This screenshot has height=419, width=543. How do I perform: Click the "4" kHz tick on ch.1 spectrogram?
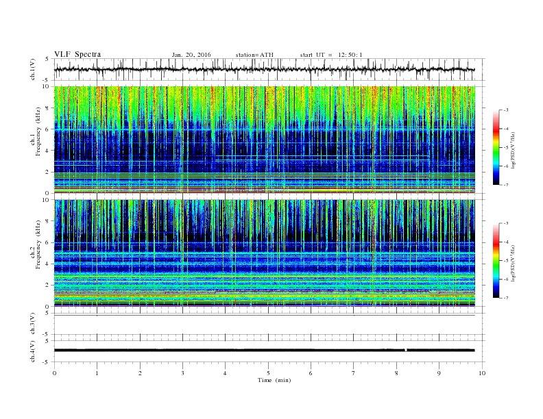point(47,151)
